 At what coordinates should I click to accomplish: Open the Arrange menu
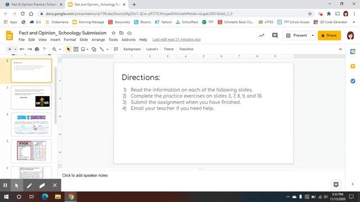pos(98,40)
